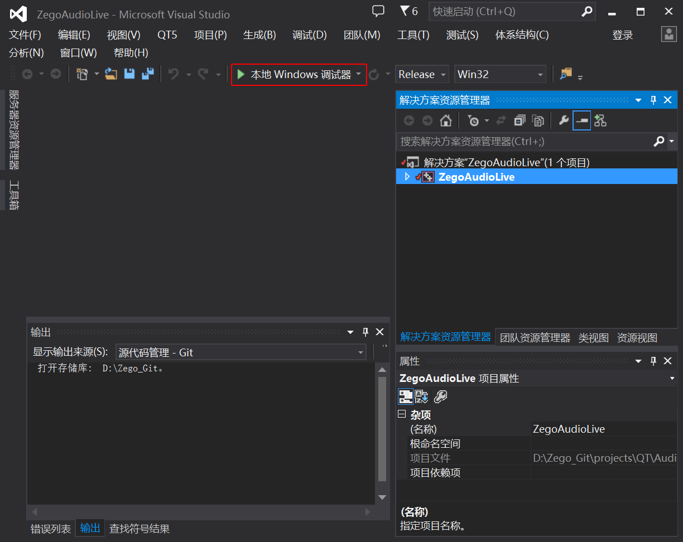Expand the ZegoAudioLive project node
683x542 pixels.
coord(407,177)
